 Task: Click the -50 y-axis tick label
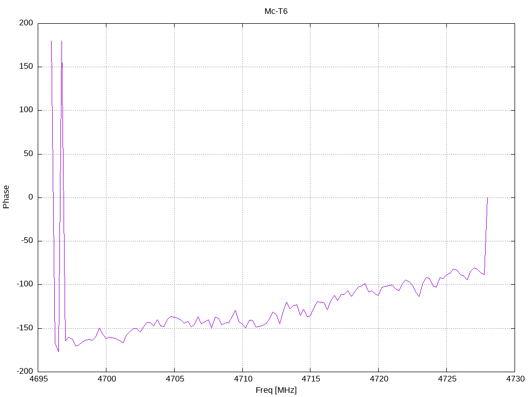tap(27, 241)
